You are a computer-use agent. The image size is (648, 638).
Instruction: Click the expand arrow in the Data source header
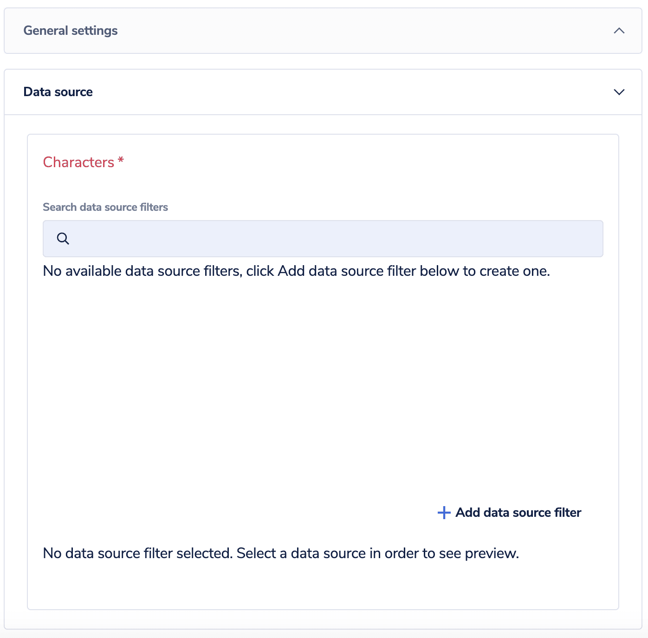pos(619,92)
